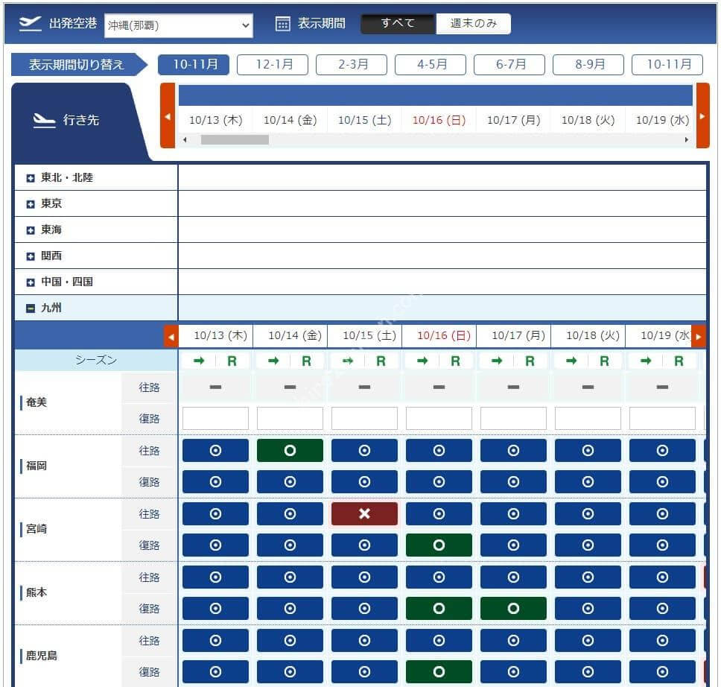Select 鹿児島 往路 on 10/17
Image resolution: width=721 pixels, height=687 pixels.
[x=514, y=641]
